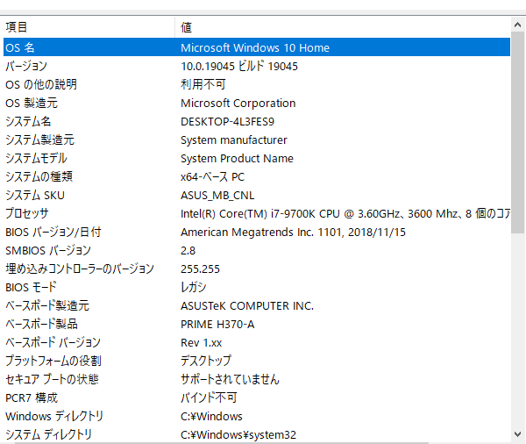The image size is (526, 444).
Task: Select the PCR7 構成 row label
Action: pos(32,398)
